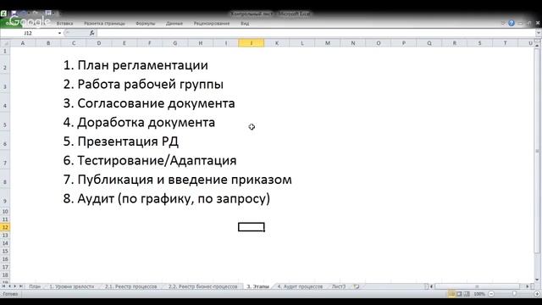The image size is (542, 305).
Task: Open the Name Box dropdown arrow
Action: 59,33
